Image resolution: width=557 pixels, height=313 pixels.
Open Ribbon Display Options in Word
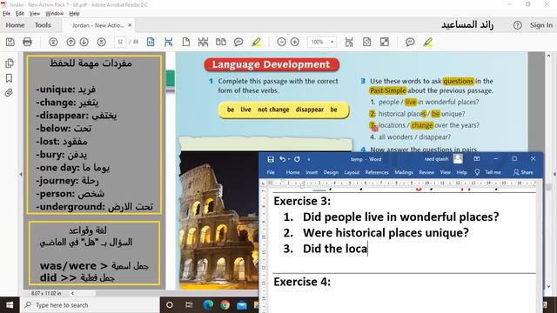coord(477,158)
